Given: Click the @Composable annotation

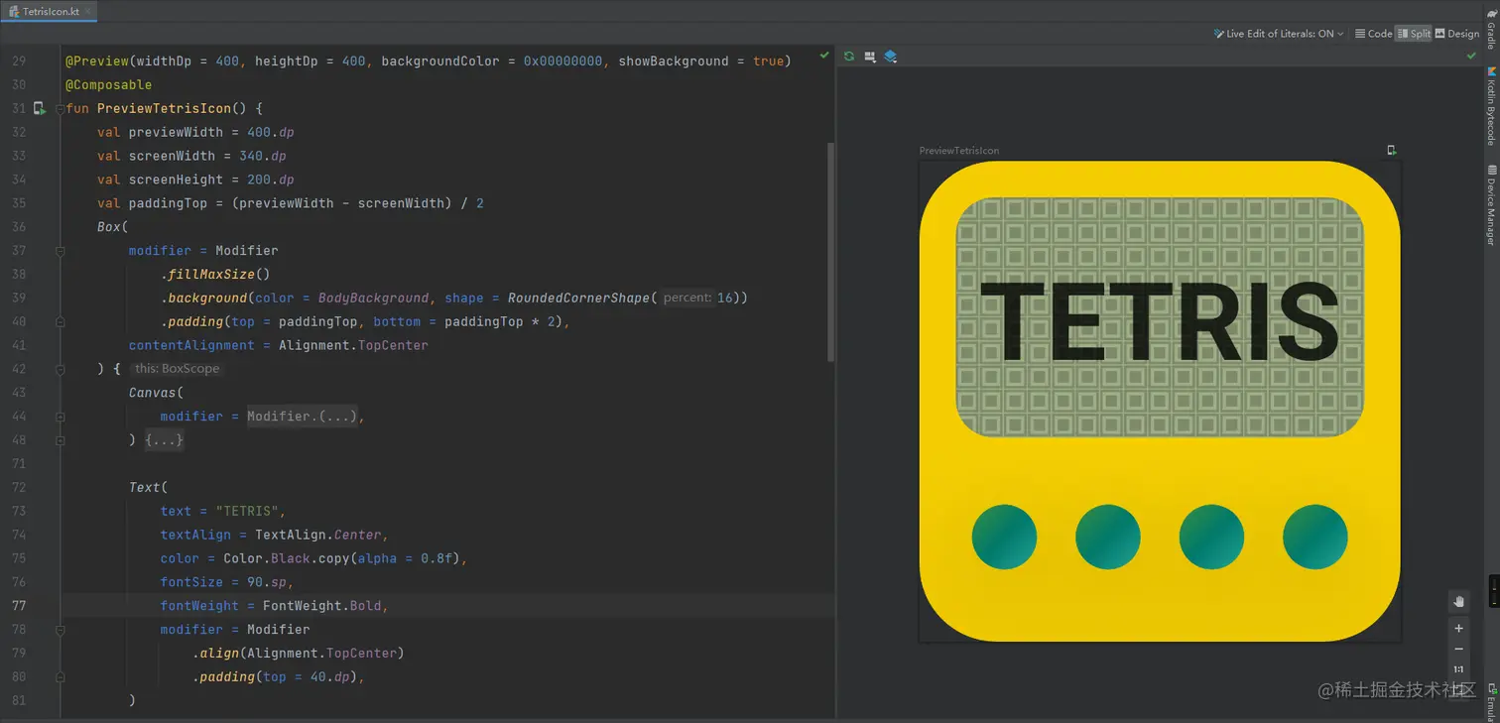Looking at the screenshot, I should (109, 84).
